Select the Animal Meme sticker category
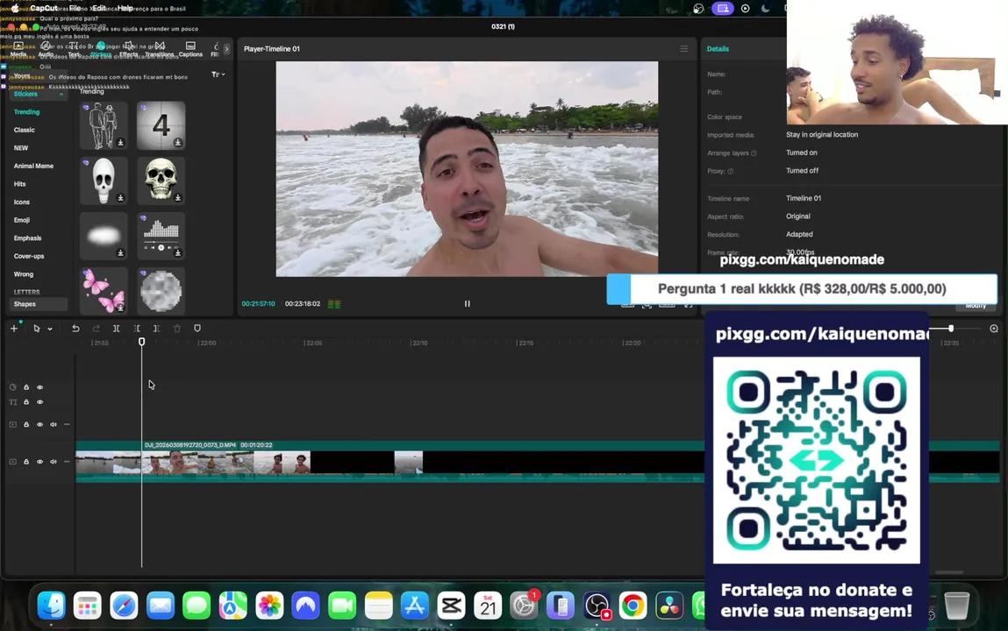Image resolution: width=1008 pixels, height=631 pixels. 33,166
